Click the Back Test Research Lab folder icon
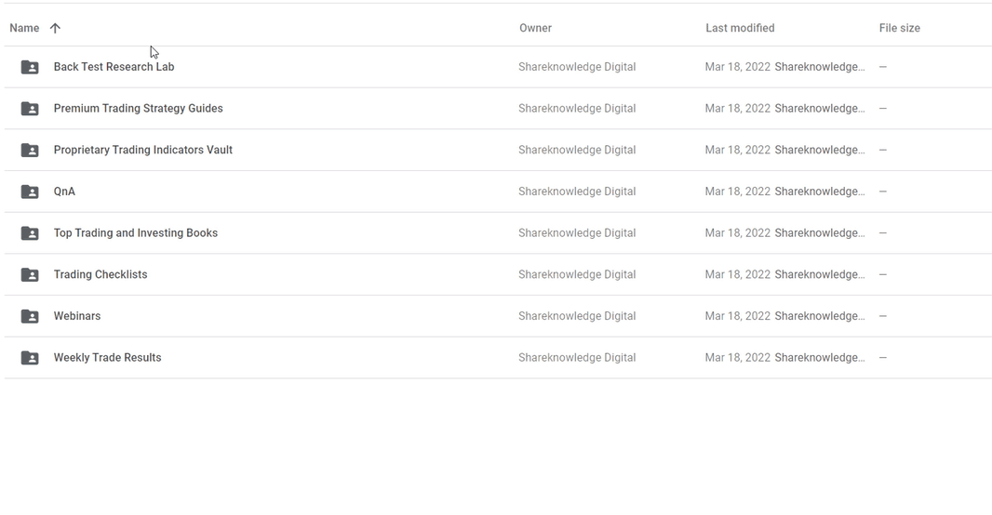This screenshot has width=992, height=515. coord(30,67)
